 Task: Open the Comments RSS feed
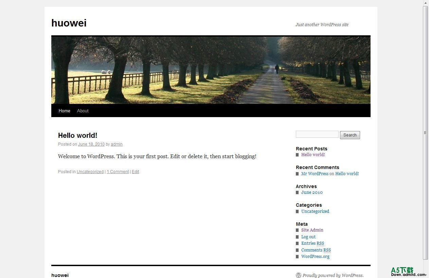coord(316,250)
